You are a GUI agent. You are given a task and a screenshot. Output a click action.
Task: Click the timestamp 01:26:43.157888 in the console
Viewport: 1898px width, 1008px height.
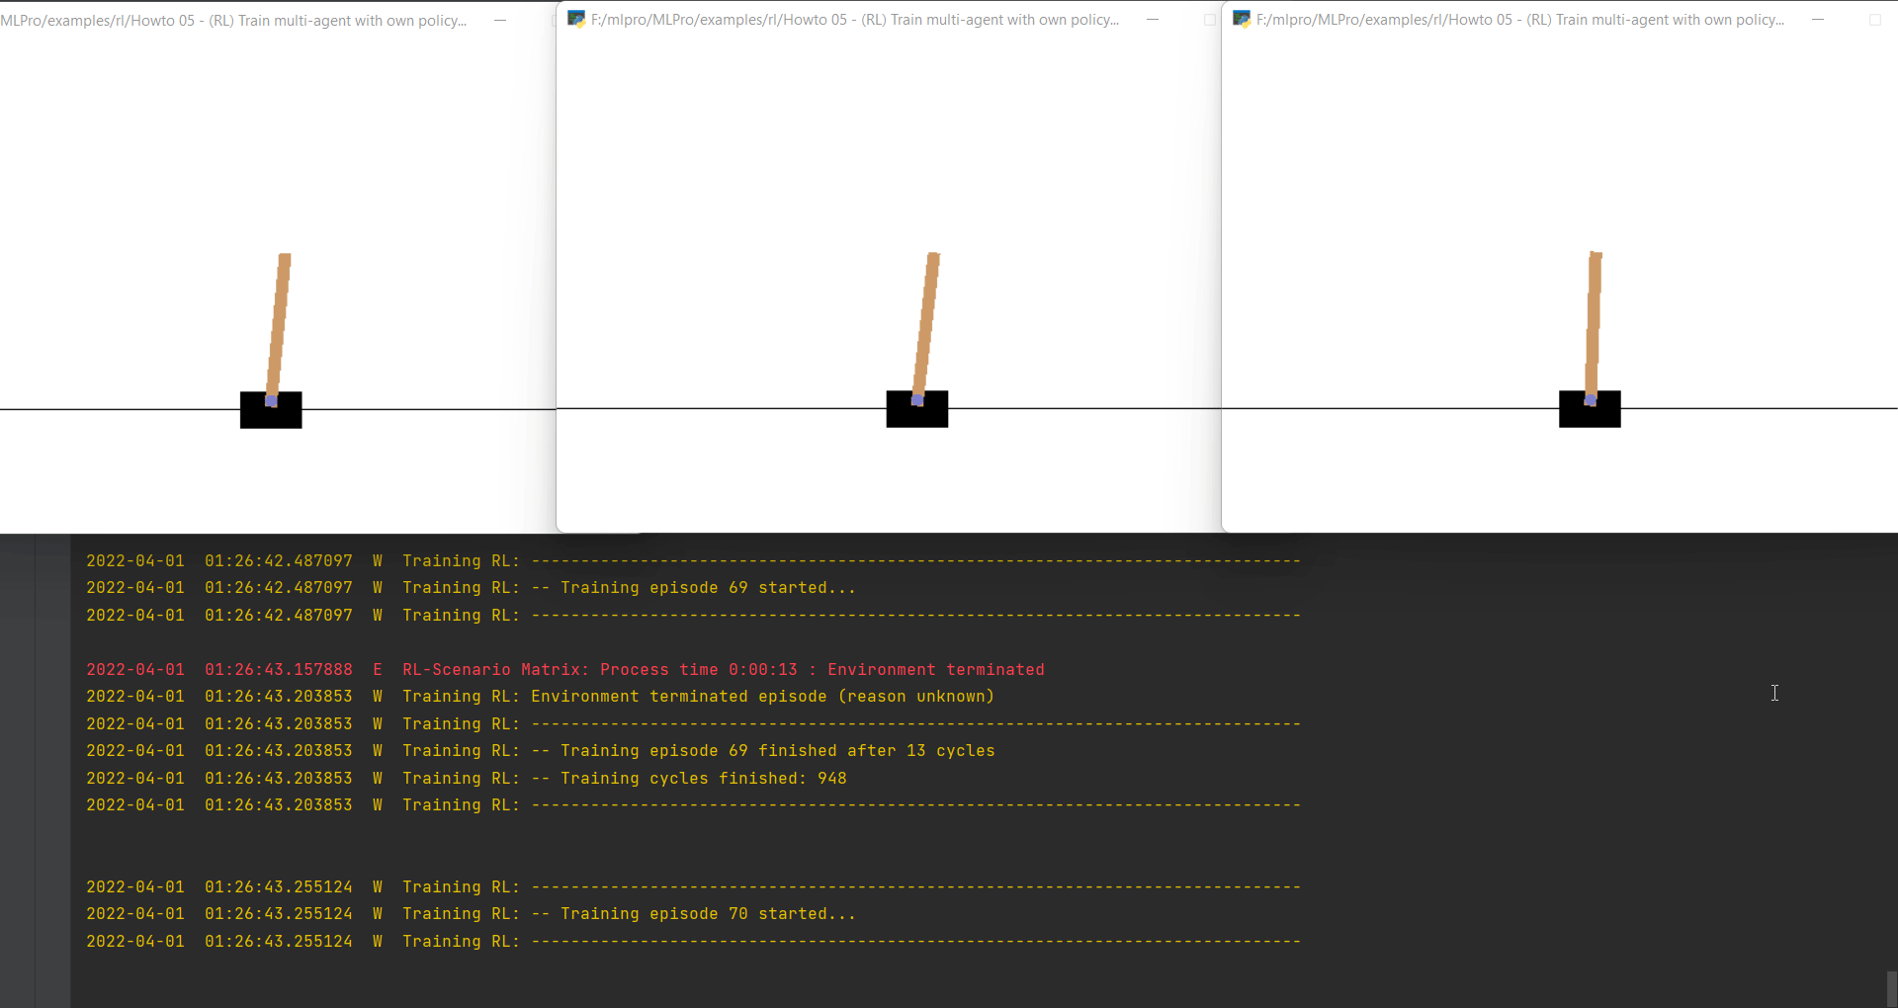pyautogui.click(x=279, y=669)
